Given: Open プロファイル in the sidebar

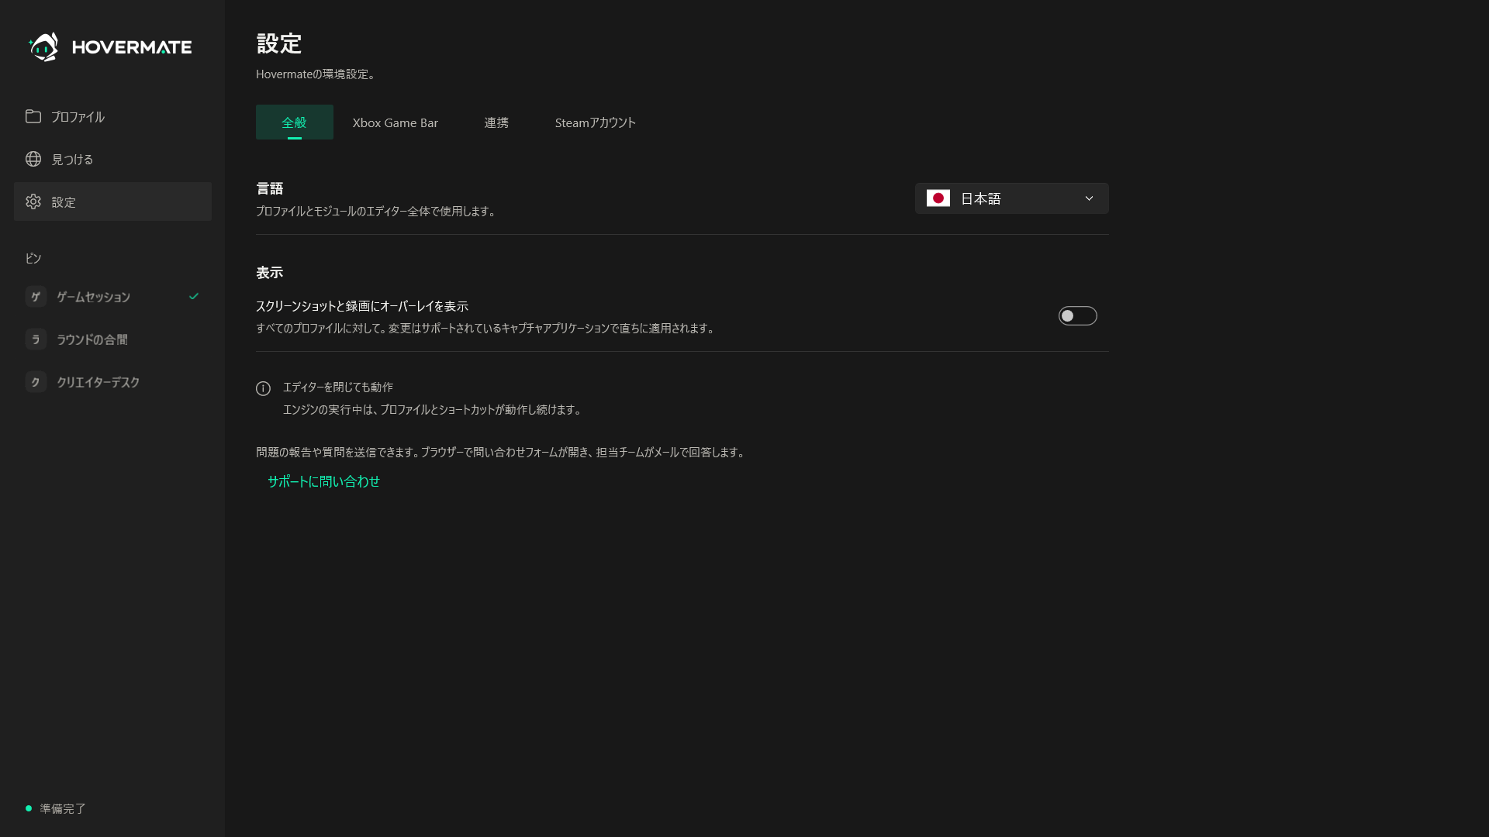Looking at the screenshot, I should pos(112,116).
